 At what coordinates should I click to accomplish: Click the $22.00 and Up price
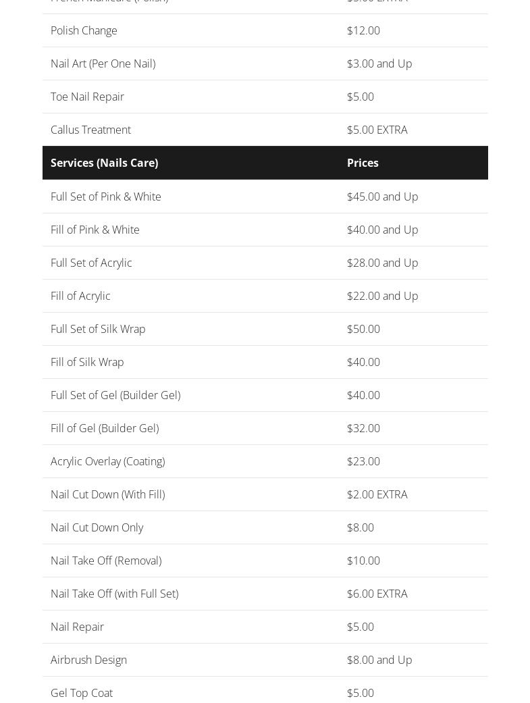click(382, 296)
